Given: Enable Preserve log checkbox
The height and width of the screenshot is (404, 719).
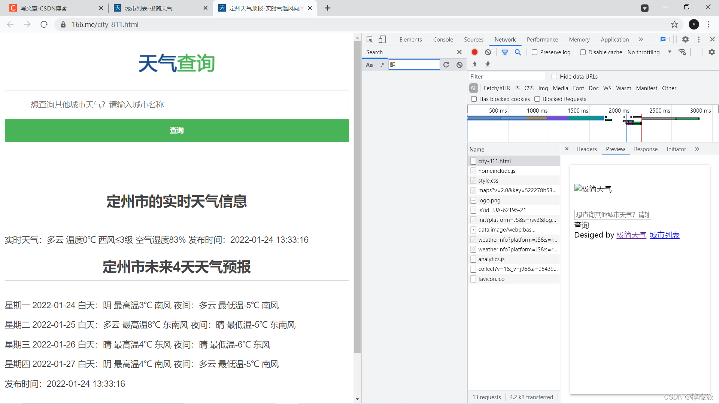Looking at the screenshot, I should pos(535,52).
